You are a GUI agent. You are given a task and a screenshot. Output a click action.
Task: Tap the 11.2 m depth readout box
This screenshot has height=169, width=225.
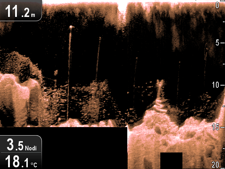(21, 11)
